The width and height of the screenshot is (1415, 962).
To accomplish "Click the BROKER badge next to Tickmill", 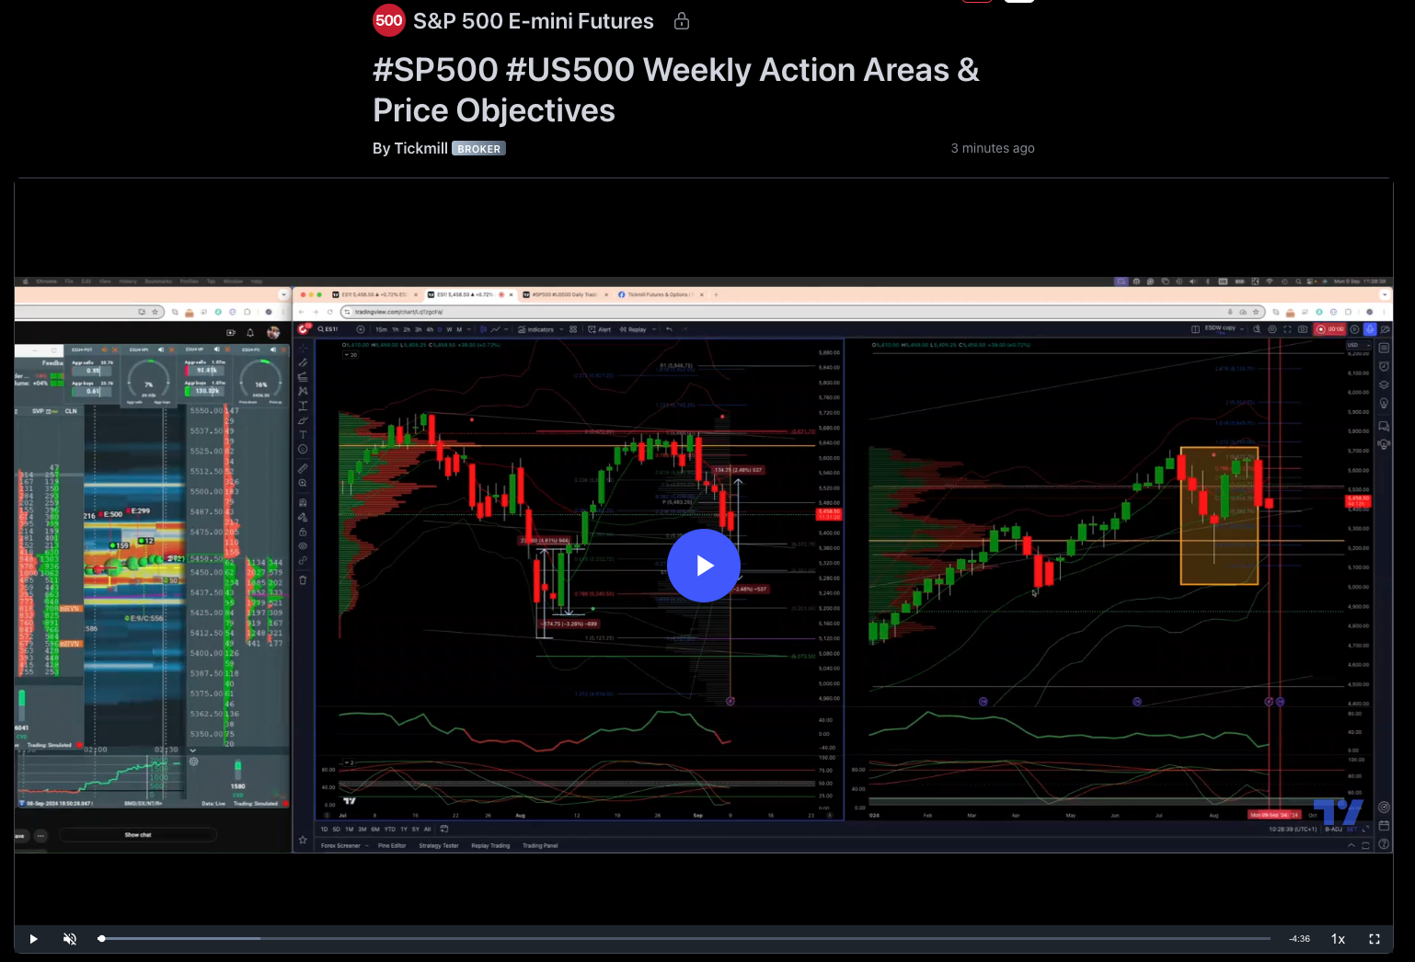I will click(x=478, y=148).
